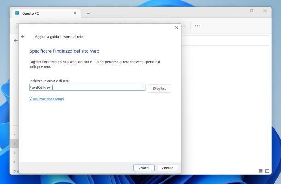The height and width of the screenshot is (184, 281).
Task: Go back in File Explorer
Action: pos(16,41)
